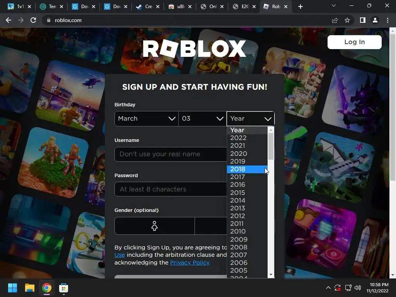Image resolution: width=396 pixels, height=297 pixels.
Task: Close the Ten tab
Action: pos(61,7)
